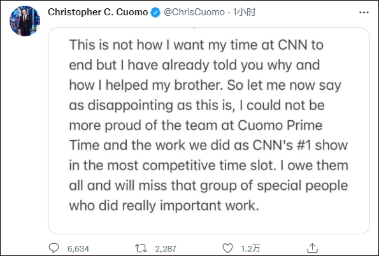Retweet this post using the arrows icon

[141, 248]
